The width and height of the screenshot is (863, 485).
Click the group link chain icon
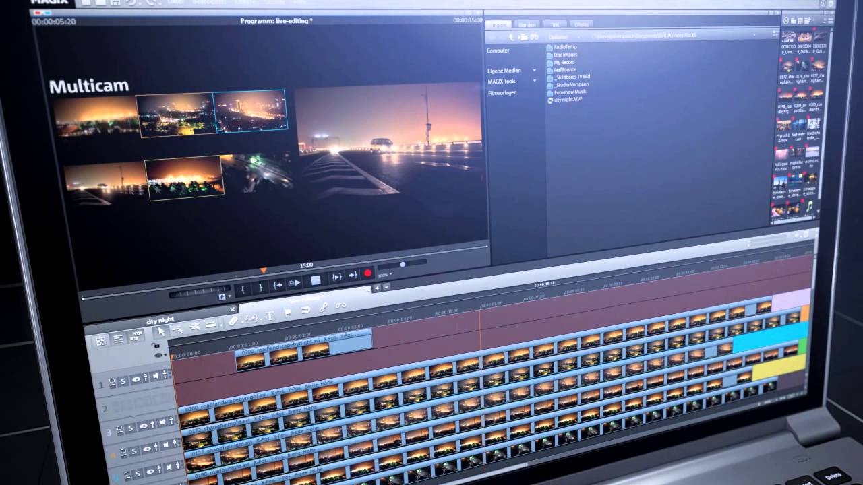pyautogui.click(x=323, y=307)
